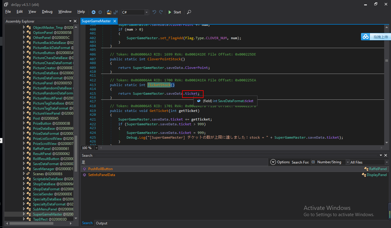Open the Debug menu

(x=47, y=12)
